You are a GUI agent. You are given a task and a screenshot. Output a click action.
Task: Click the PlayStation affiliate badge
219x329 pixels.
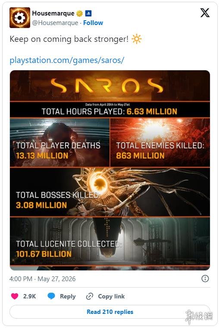coord(88,13)
